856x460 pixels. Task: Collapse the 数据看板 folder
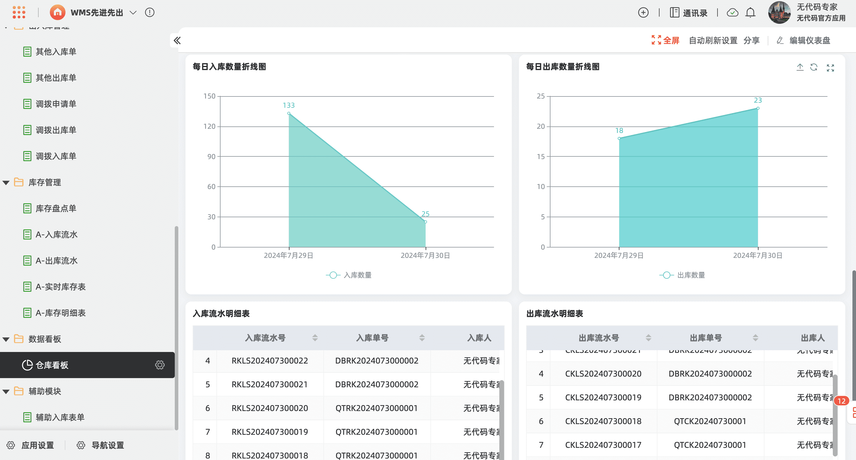tap(6, 339)
